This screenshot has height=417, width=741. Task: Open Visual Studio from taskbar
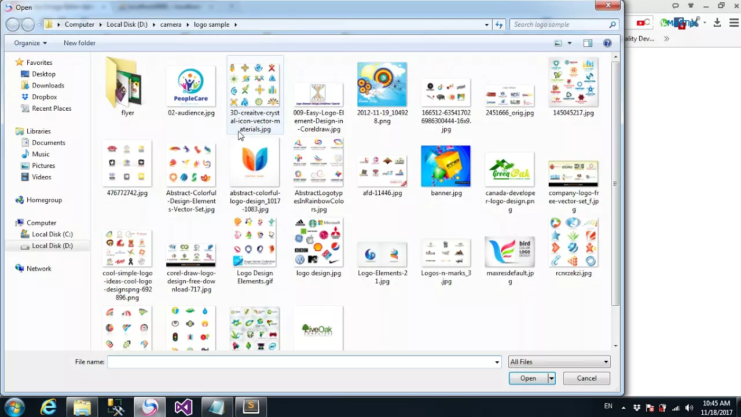click(184, 407)
